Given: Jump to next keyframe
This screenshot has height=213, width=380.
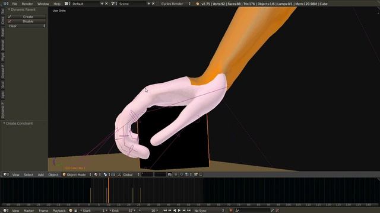Looking at the screenshot, I should pos(184,211).
